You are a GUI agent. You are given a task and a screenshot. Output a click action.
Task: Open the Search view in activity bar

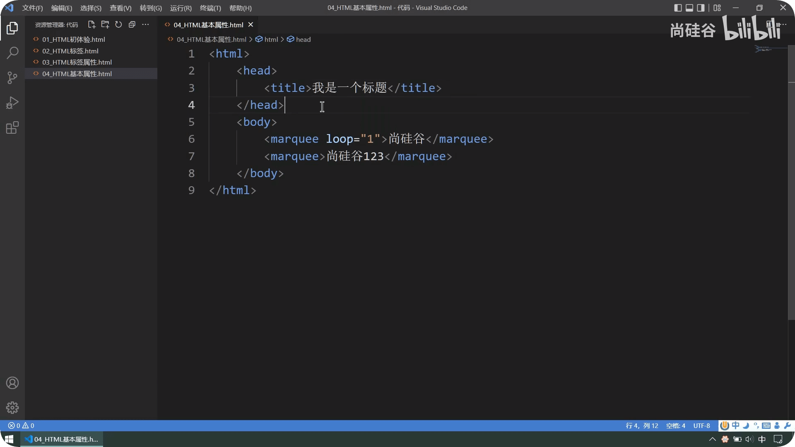coord(12,53)
